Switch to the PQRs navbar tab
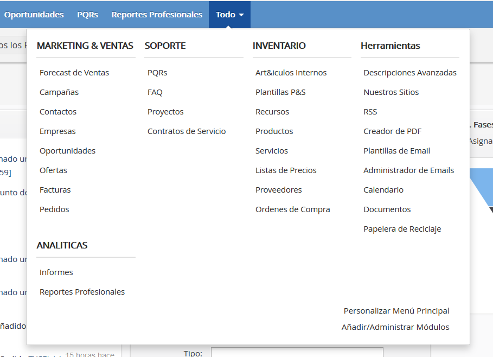This screenshot has height=357, width=493. click(x=87, y=15)
